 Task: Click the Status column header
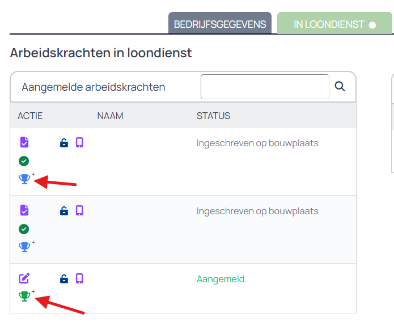point(213,116)
